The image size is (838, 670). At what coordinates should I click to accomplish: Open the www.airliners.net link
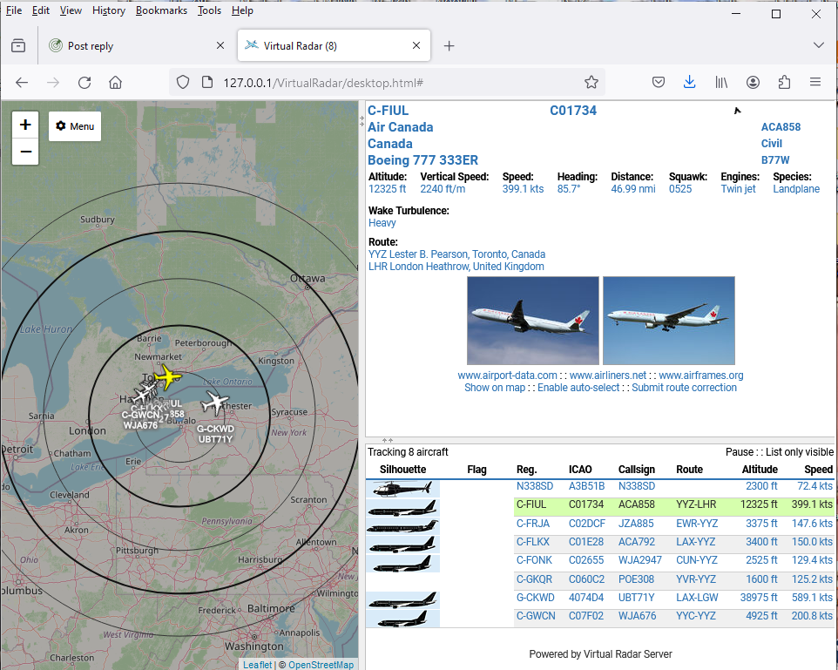pyautogui.click(x=608, y=376)
